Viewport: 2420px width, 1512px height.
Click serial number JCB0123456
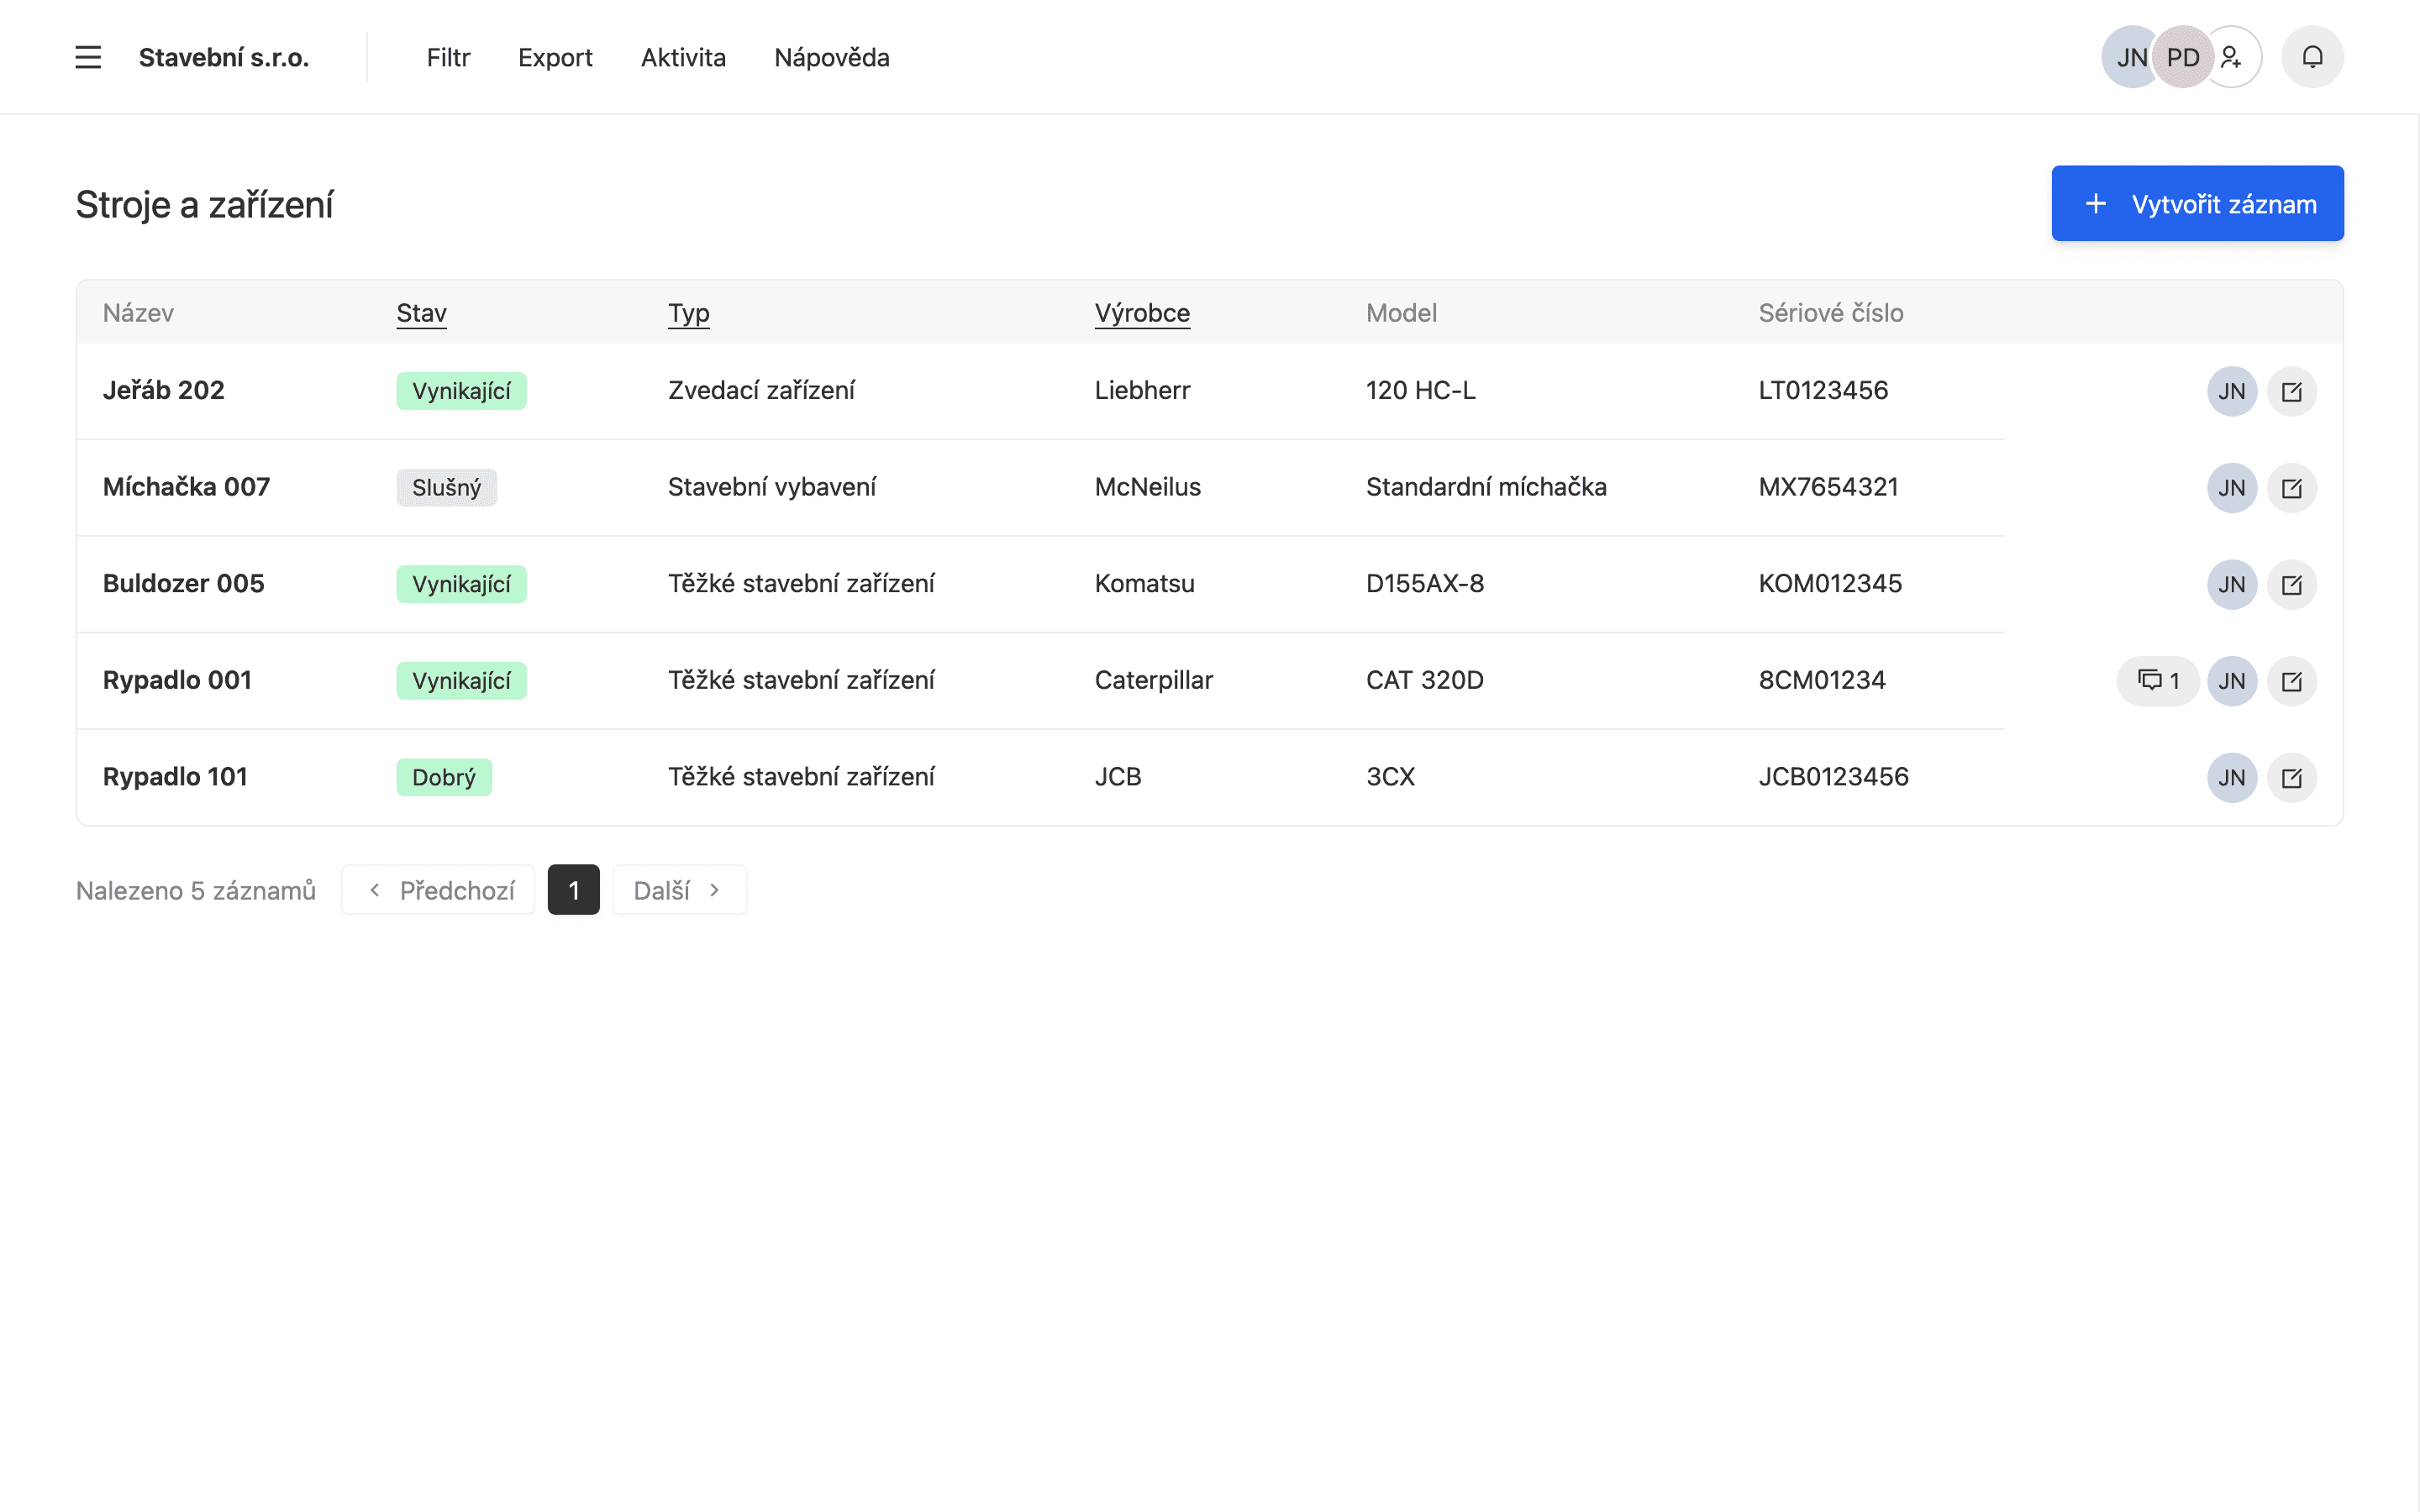1833,777
